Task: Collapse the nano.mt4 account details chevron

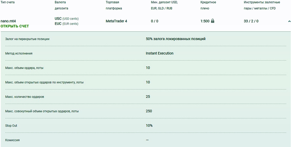Action: pyautogui.click(x=289, y=21)
